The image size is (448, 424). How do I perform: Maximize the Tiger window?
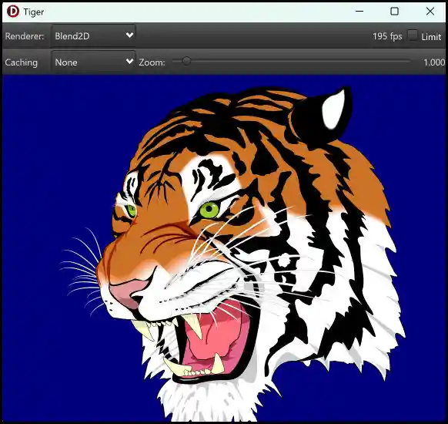pos(395,12)
